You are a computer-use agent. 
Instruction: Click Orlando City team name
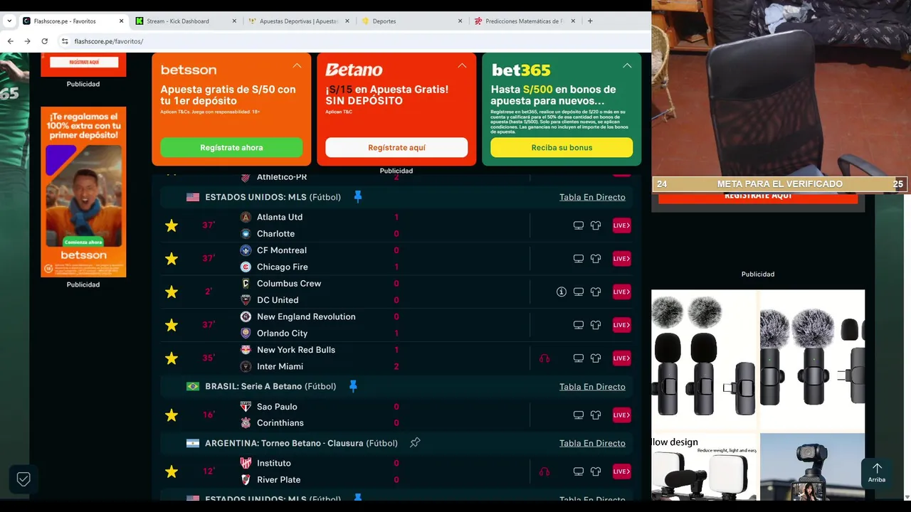tap(282, 333)
